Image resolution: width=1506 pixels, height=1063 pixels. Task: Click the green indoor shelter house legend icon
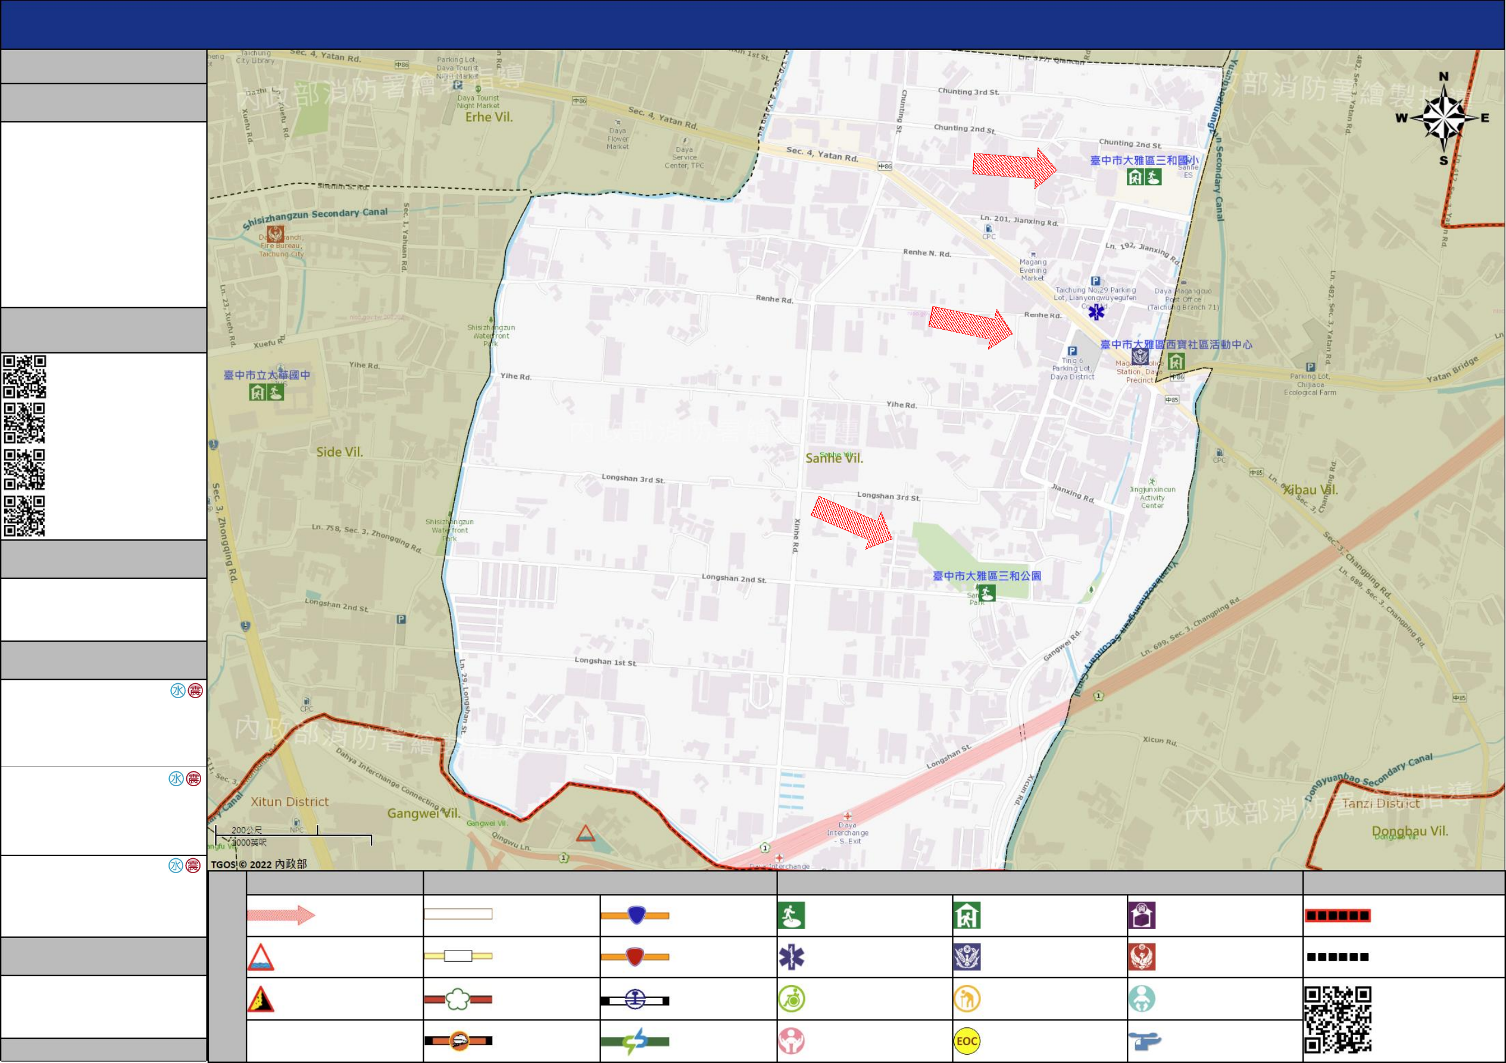[x=967, y=915]
